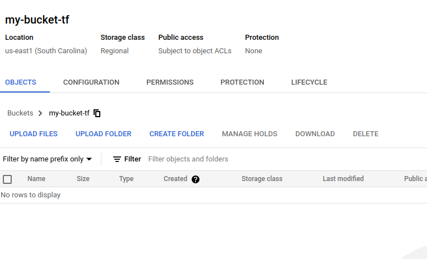Select the Objects tab
Viewport: 427px width, 259px height.
21,82
